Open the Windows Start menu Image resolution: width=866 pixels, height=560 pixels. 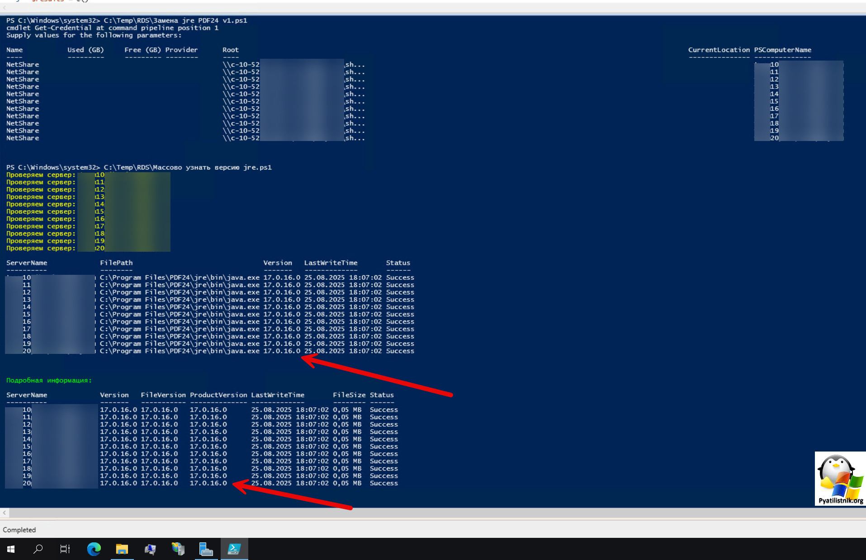tap(11, 549)
